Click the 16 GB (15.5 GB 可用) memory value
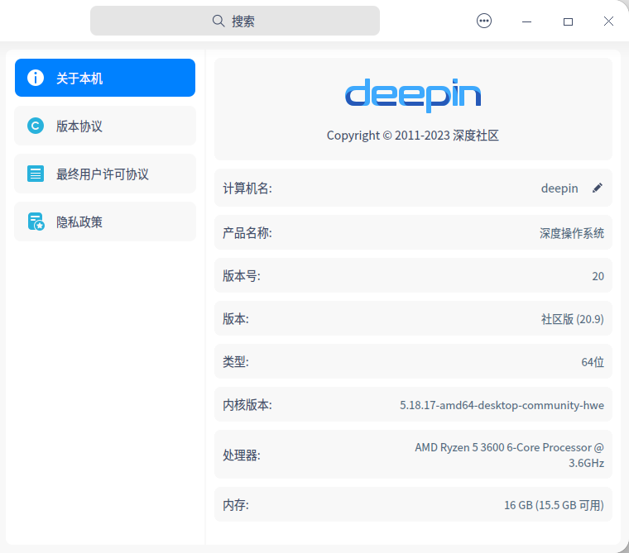 (x=554, y=505)
